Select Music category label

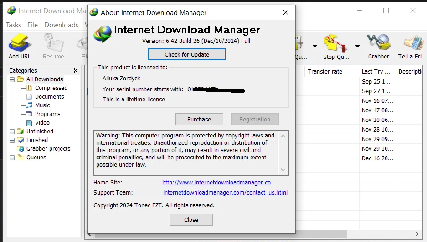point(42,105)
